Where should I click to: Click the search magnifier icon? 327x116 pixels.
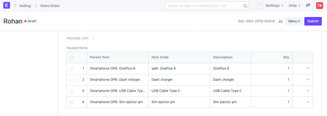245,6
